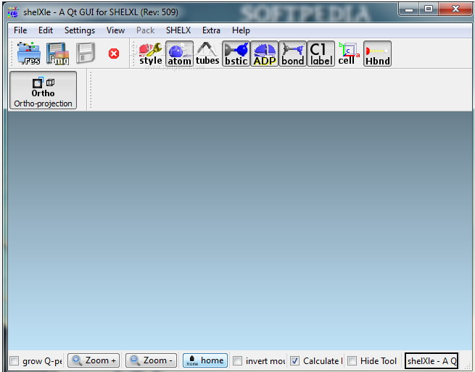This screenshot has height=372, width=475.
Task: Close the shelXle window
Action: point(455,9)
